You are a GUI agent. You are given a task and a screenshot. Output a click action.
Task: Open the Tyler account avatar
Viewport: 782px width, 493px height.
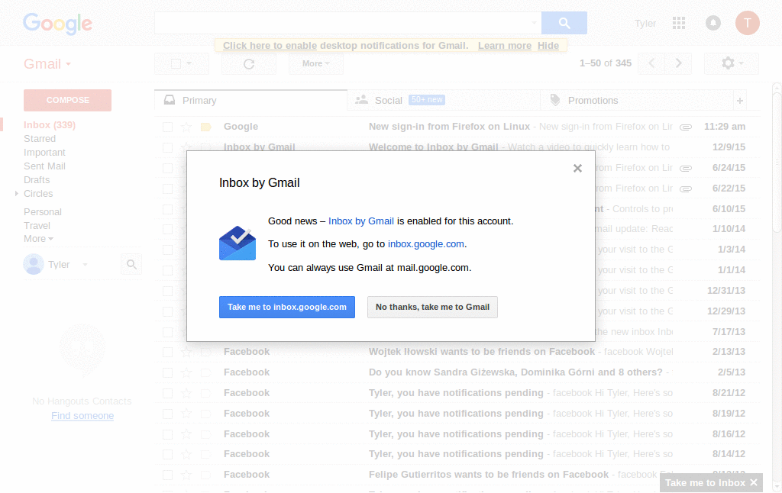(747, 23)
